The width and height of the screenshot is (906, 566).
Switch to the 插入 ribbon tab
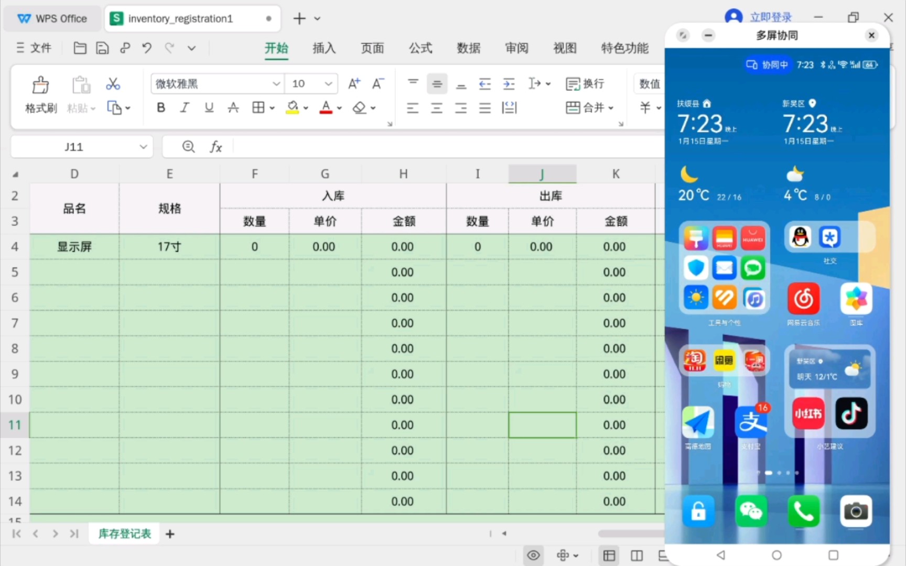click(324, 48)
